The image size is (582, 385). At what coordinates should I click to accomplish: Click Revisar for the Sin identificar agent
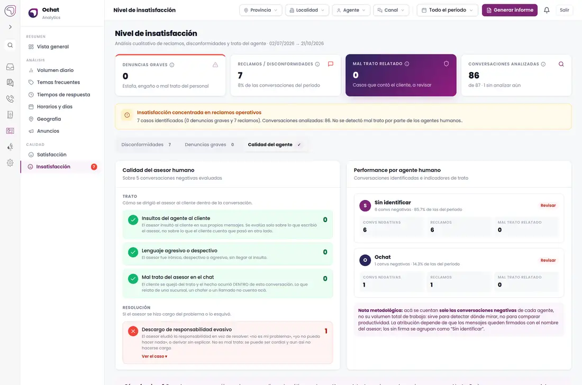click(548, 206)
